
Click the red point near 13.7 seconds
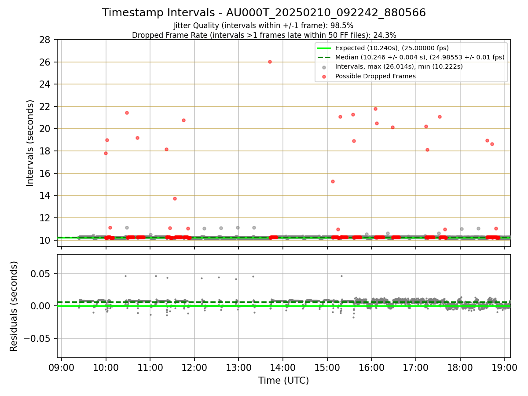(x=175, y=198)
